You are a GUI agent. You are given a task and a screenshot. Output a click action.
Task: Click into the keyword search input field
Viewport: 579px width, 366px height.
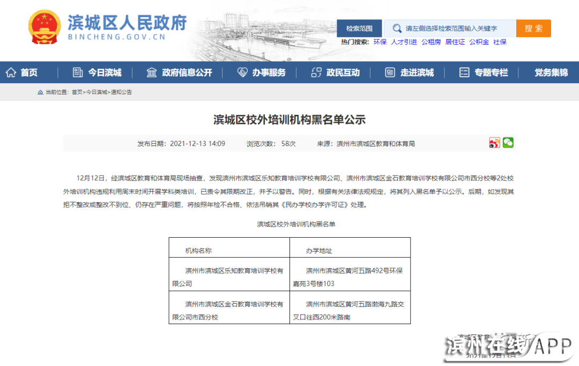456,28
